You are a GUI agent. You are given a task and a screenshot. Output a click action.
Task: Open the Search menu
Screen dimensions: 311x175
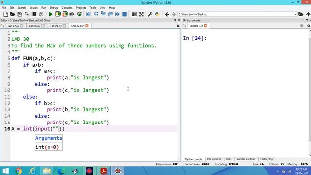click(x=22, y=8)
